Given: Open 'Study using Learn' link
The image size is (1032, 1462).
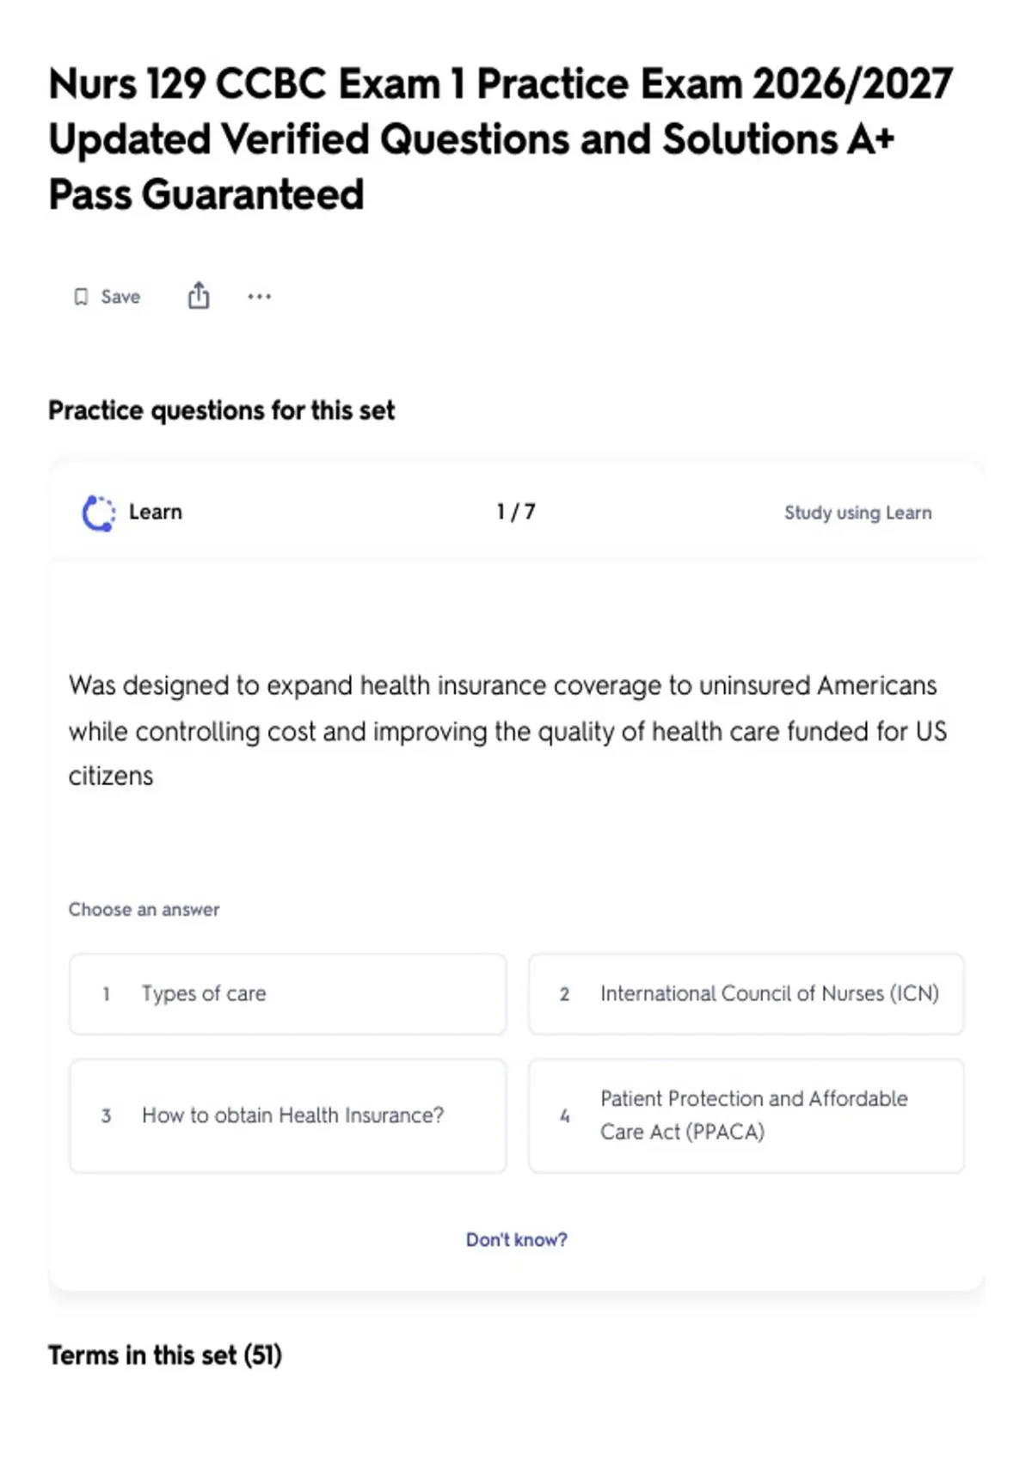Looking at the screenshot, I should click(857, 513).
